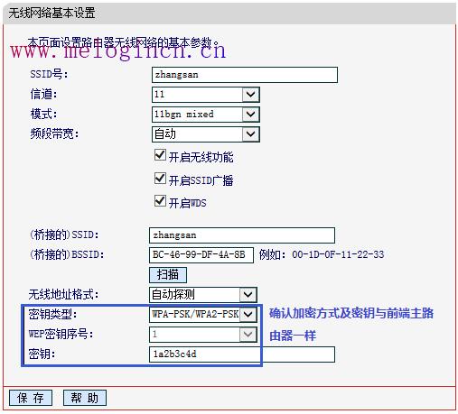Open the 密钥类型 dropdown showing WPA-PSK/WPA2-PSK

coord(203,315)
